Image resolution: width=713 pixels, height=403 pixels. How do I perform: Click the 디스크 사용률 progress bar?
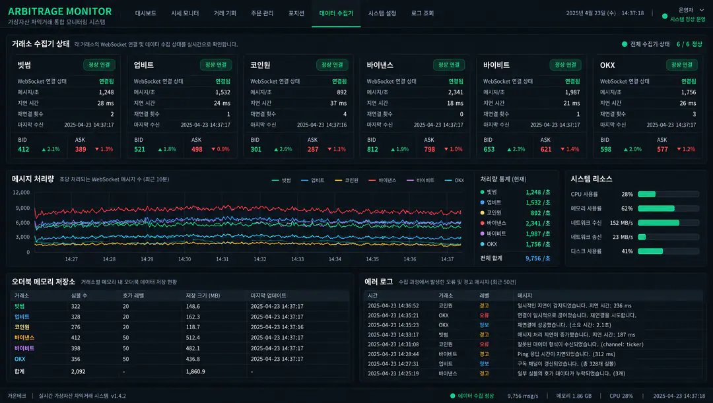coord(668,251)
